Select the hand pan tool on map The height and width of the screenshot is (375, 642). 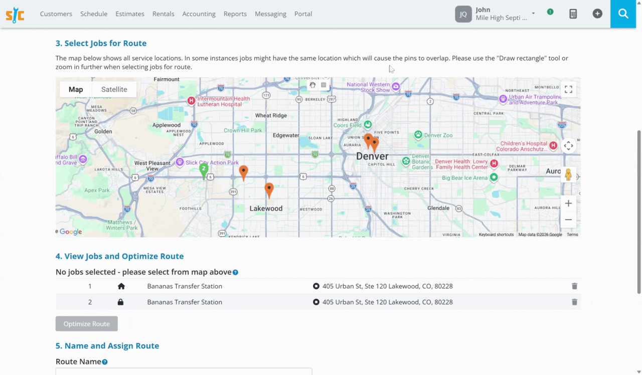point(312,85)
